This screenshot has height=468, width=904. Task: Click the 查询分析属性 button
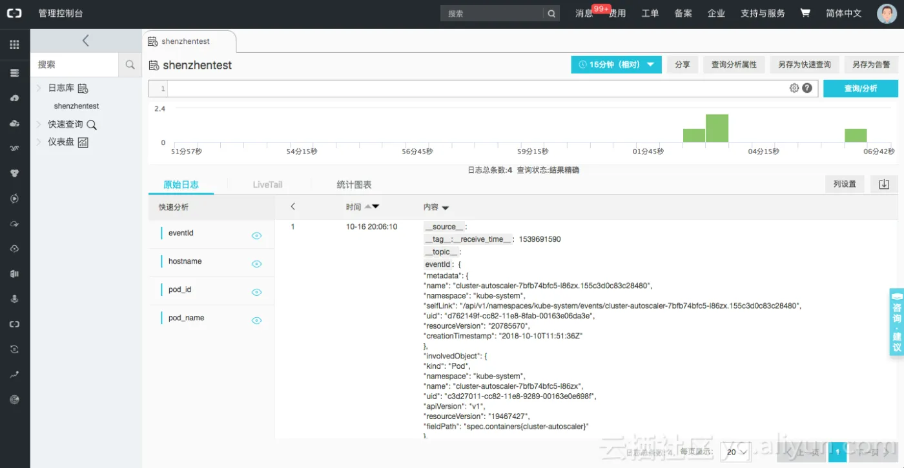[x=734, y=64]
